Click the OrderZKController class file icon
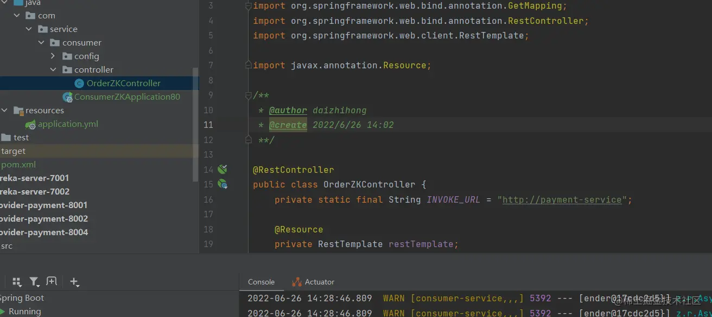 click(x=79, y=83)
